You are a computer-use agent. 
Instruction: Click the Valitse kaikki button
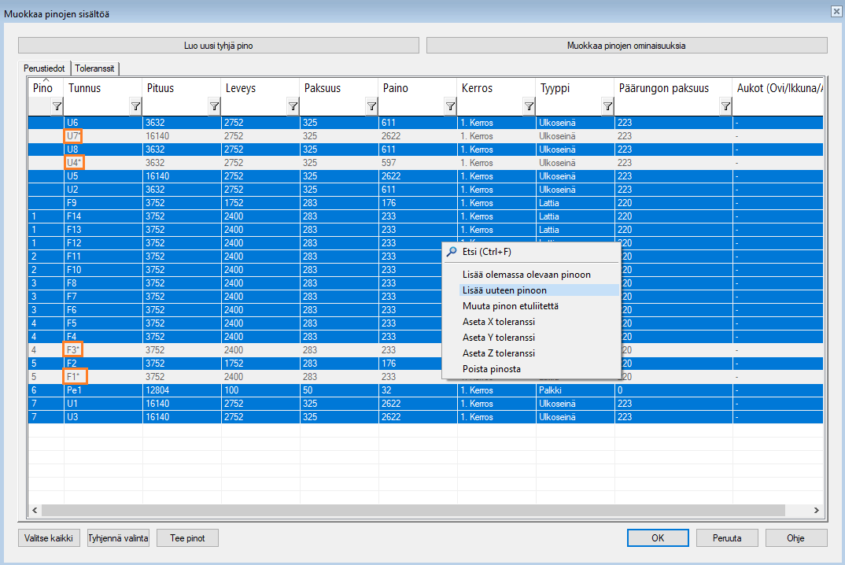coord(50,538)
